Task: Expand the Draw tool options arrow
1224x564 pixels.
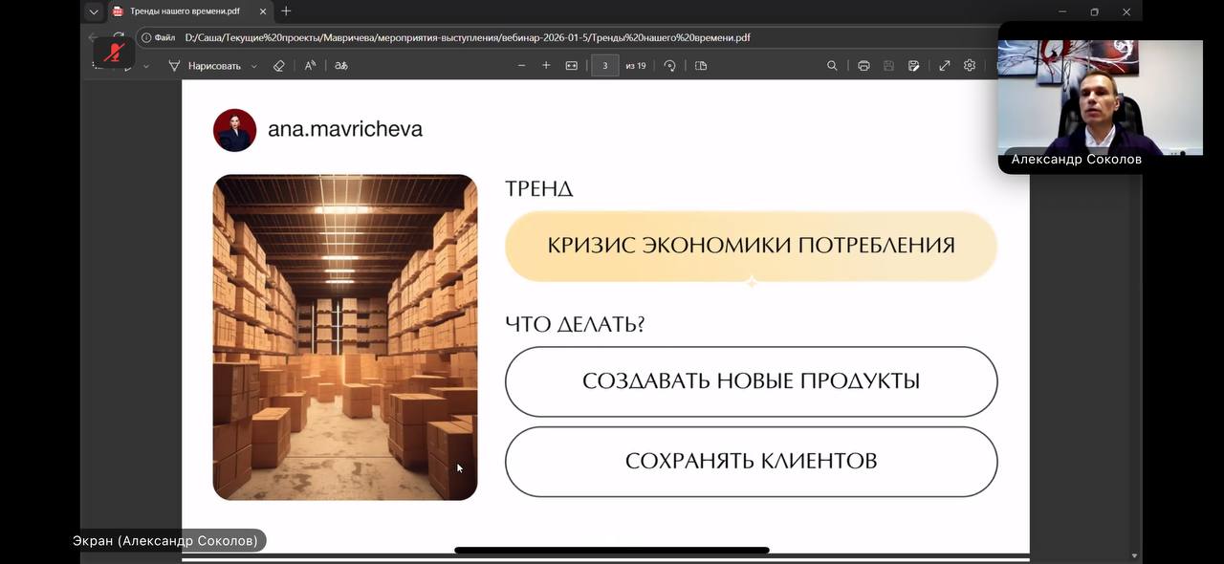Action: coord(253,67)
